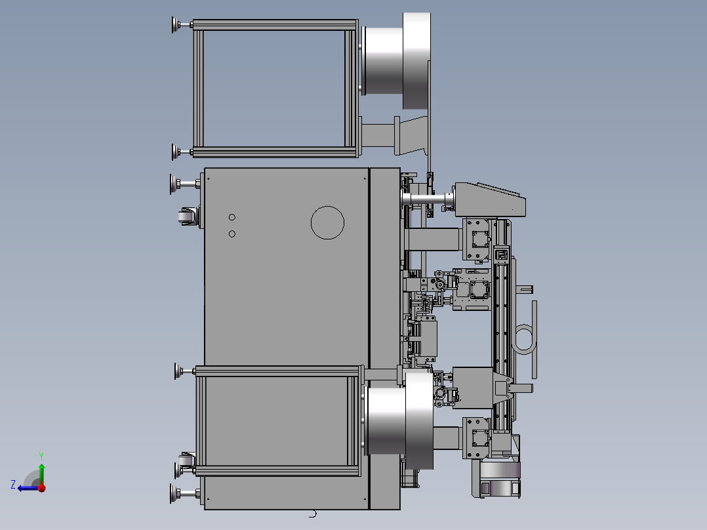Select the vertical linear rail on the right side
This screenshot has height=530, width=707.
pos(501,325)
